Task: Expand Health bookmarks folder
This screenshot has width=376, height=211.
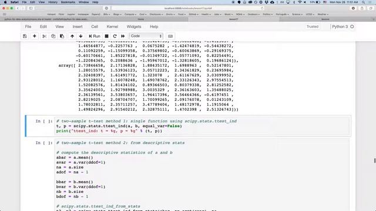Action: pos(206,14)
